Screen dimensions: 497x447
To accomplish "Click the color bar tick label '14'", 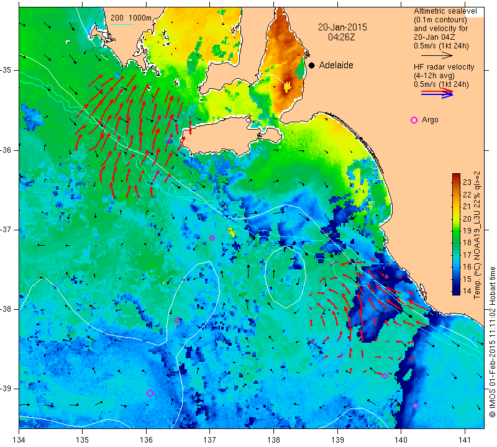I will coord(467,291).
